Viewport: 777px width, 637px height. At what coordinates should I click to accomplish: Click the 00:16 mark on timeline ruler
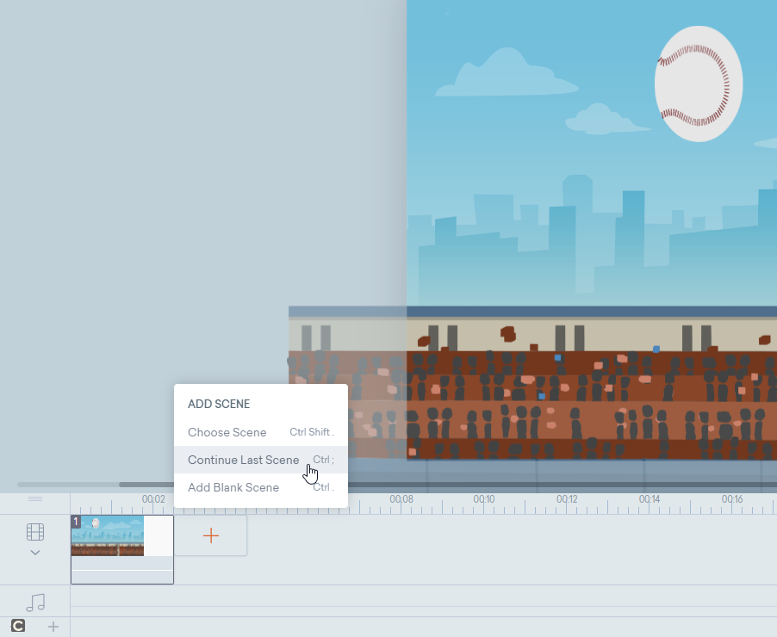click(732, 499)
